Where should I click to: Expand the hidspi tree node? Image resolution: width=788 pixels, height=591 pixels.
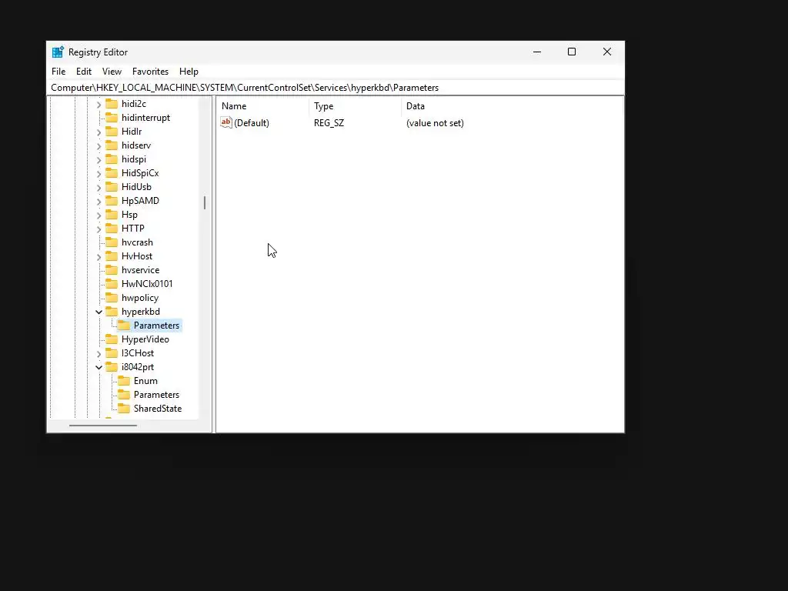tap(99, 160)
